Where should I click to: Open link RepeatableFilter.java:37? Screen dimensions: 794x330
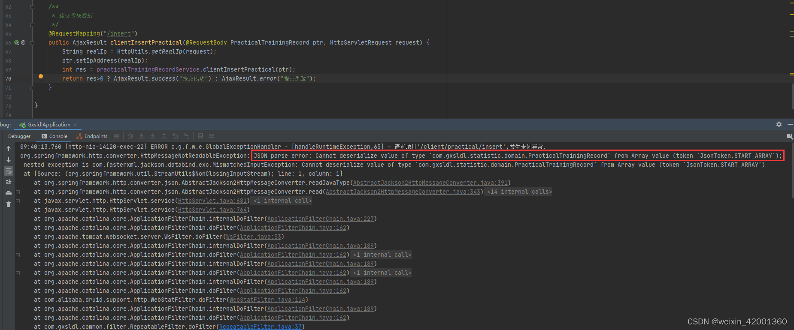(x=261, y=327)
